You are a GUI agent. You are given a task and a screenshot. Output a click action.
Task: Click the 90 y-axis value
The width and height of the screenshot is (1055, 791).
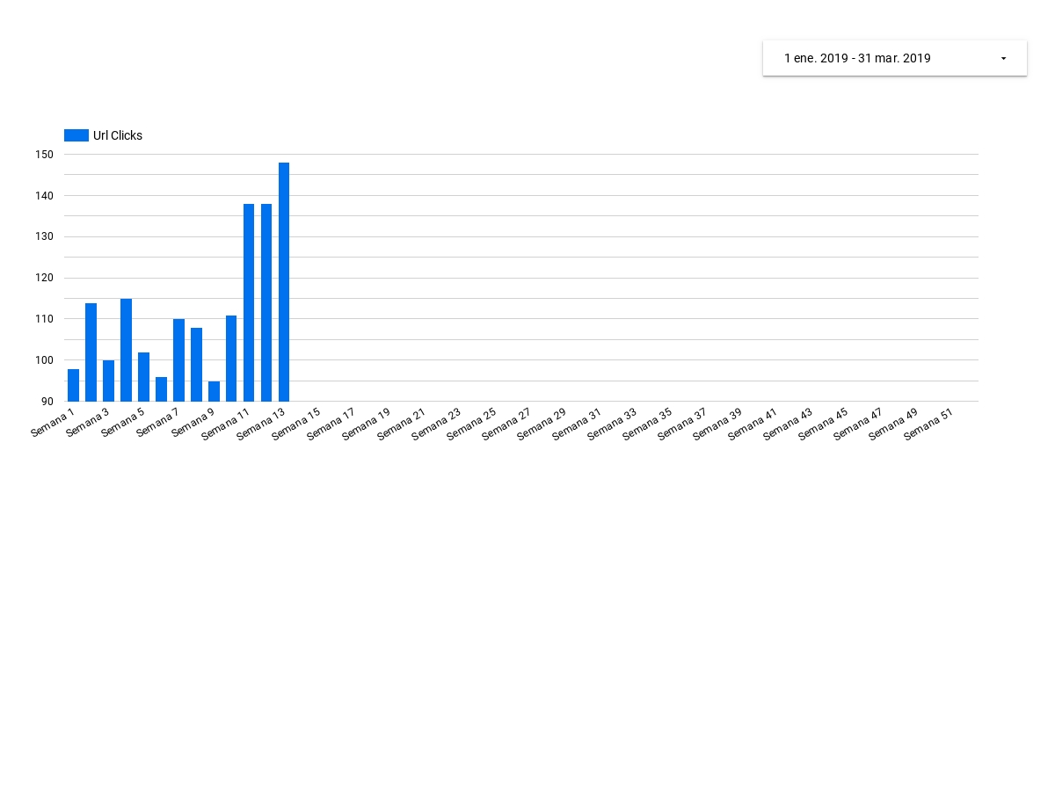[47, 402]
